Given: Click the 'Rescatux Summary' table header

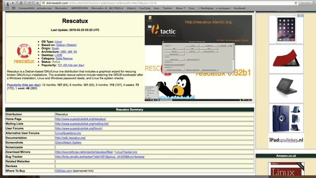Looking at the screenshot, I should point(129,110).
